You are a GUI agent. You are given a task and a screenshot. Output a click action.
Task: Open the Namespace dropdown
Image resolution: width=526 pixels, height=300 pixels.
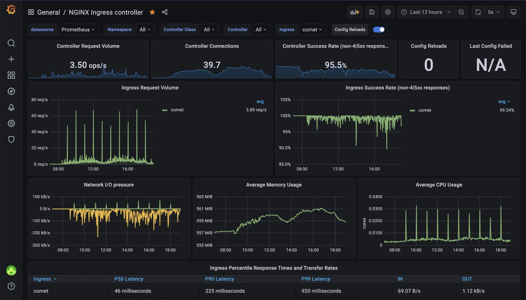pyautogui.click(x=145, y=30)
